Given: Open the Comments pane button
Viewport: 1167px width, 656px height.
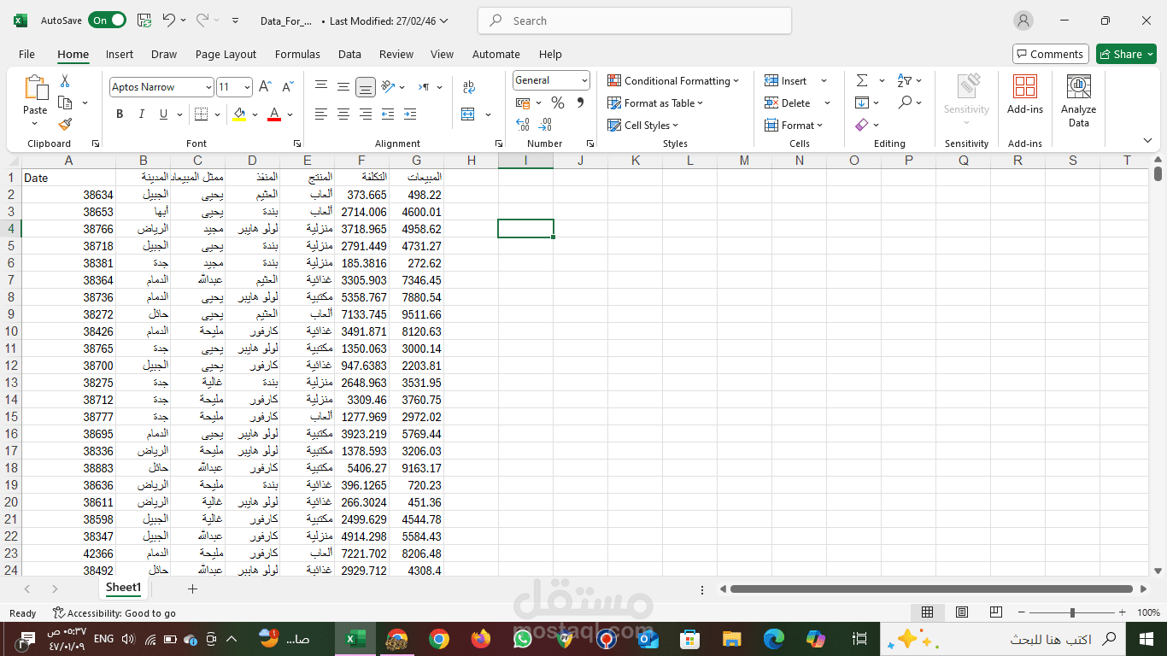Looking at the screenshot, I should pyautogui.click(x=1051, y=54).
